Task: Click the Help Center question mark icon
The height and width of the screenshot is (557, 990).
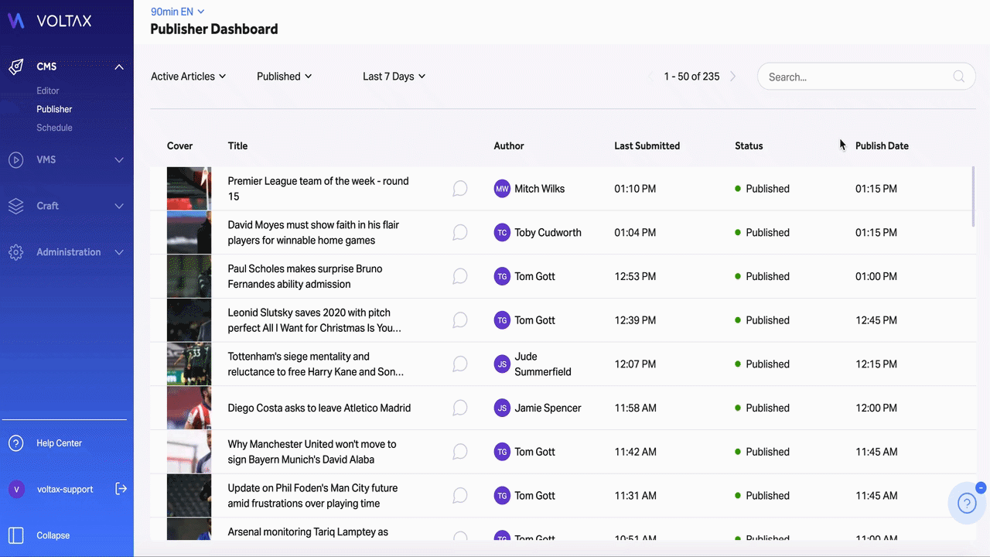Action: pos(16,443)
